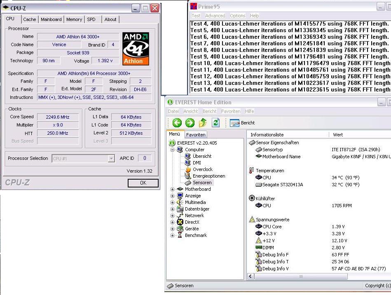
Task: Click the horizontal scrollbar left arrow
Action: coord(251,276)
